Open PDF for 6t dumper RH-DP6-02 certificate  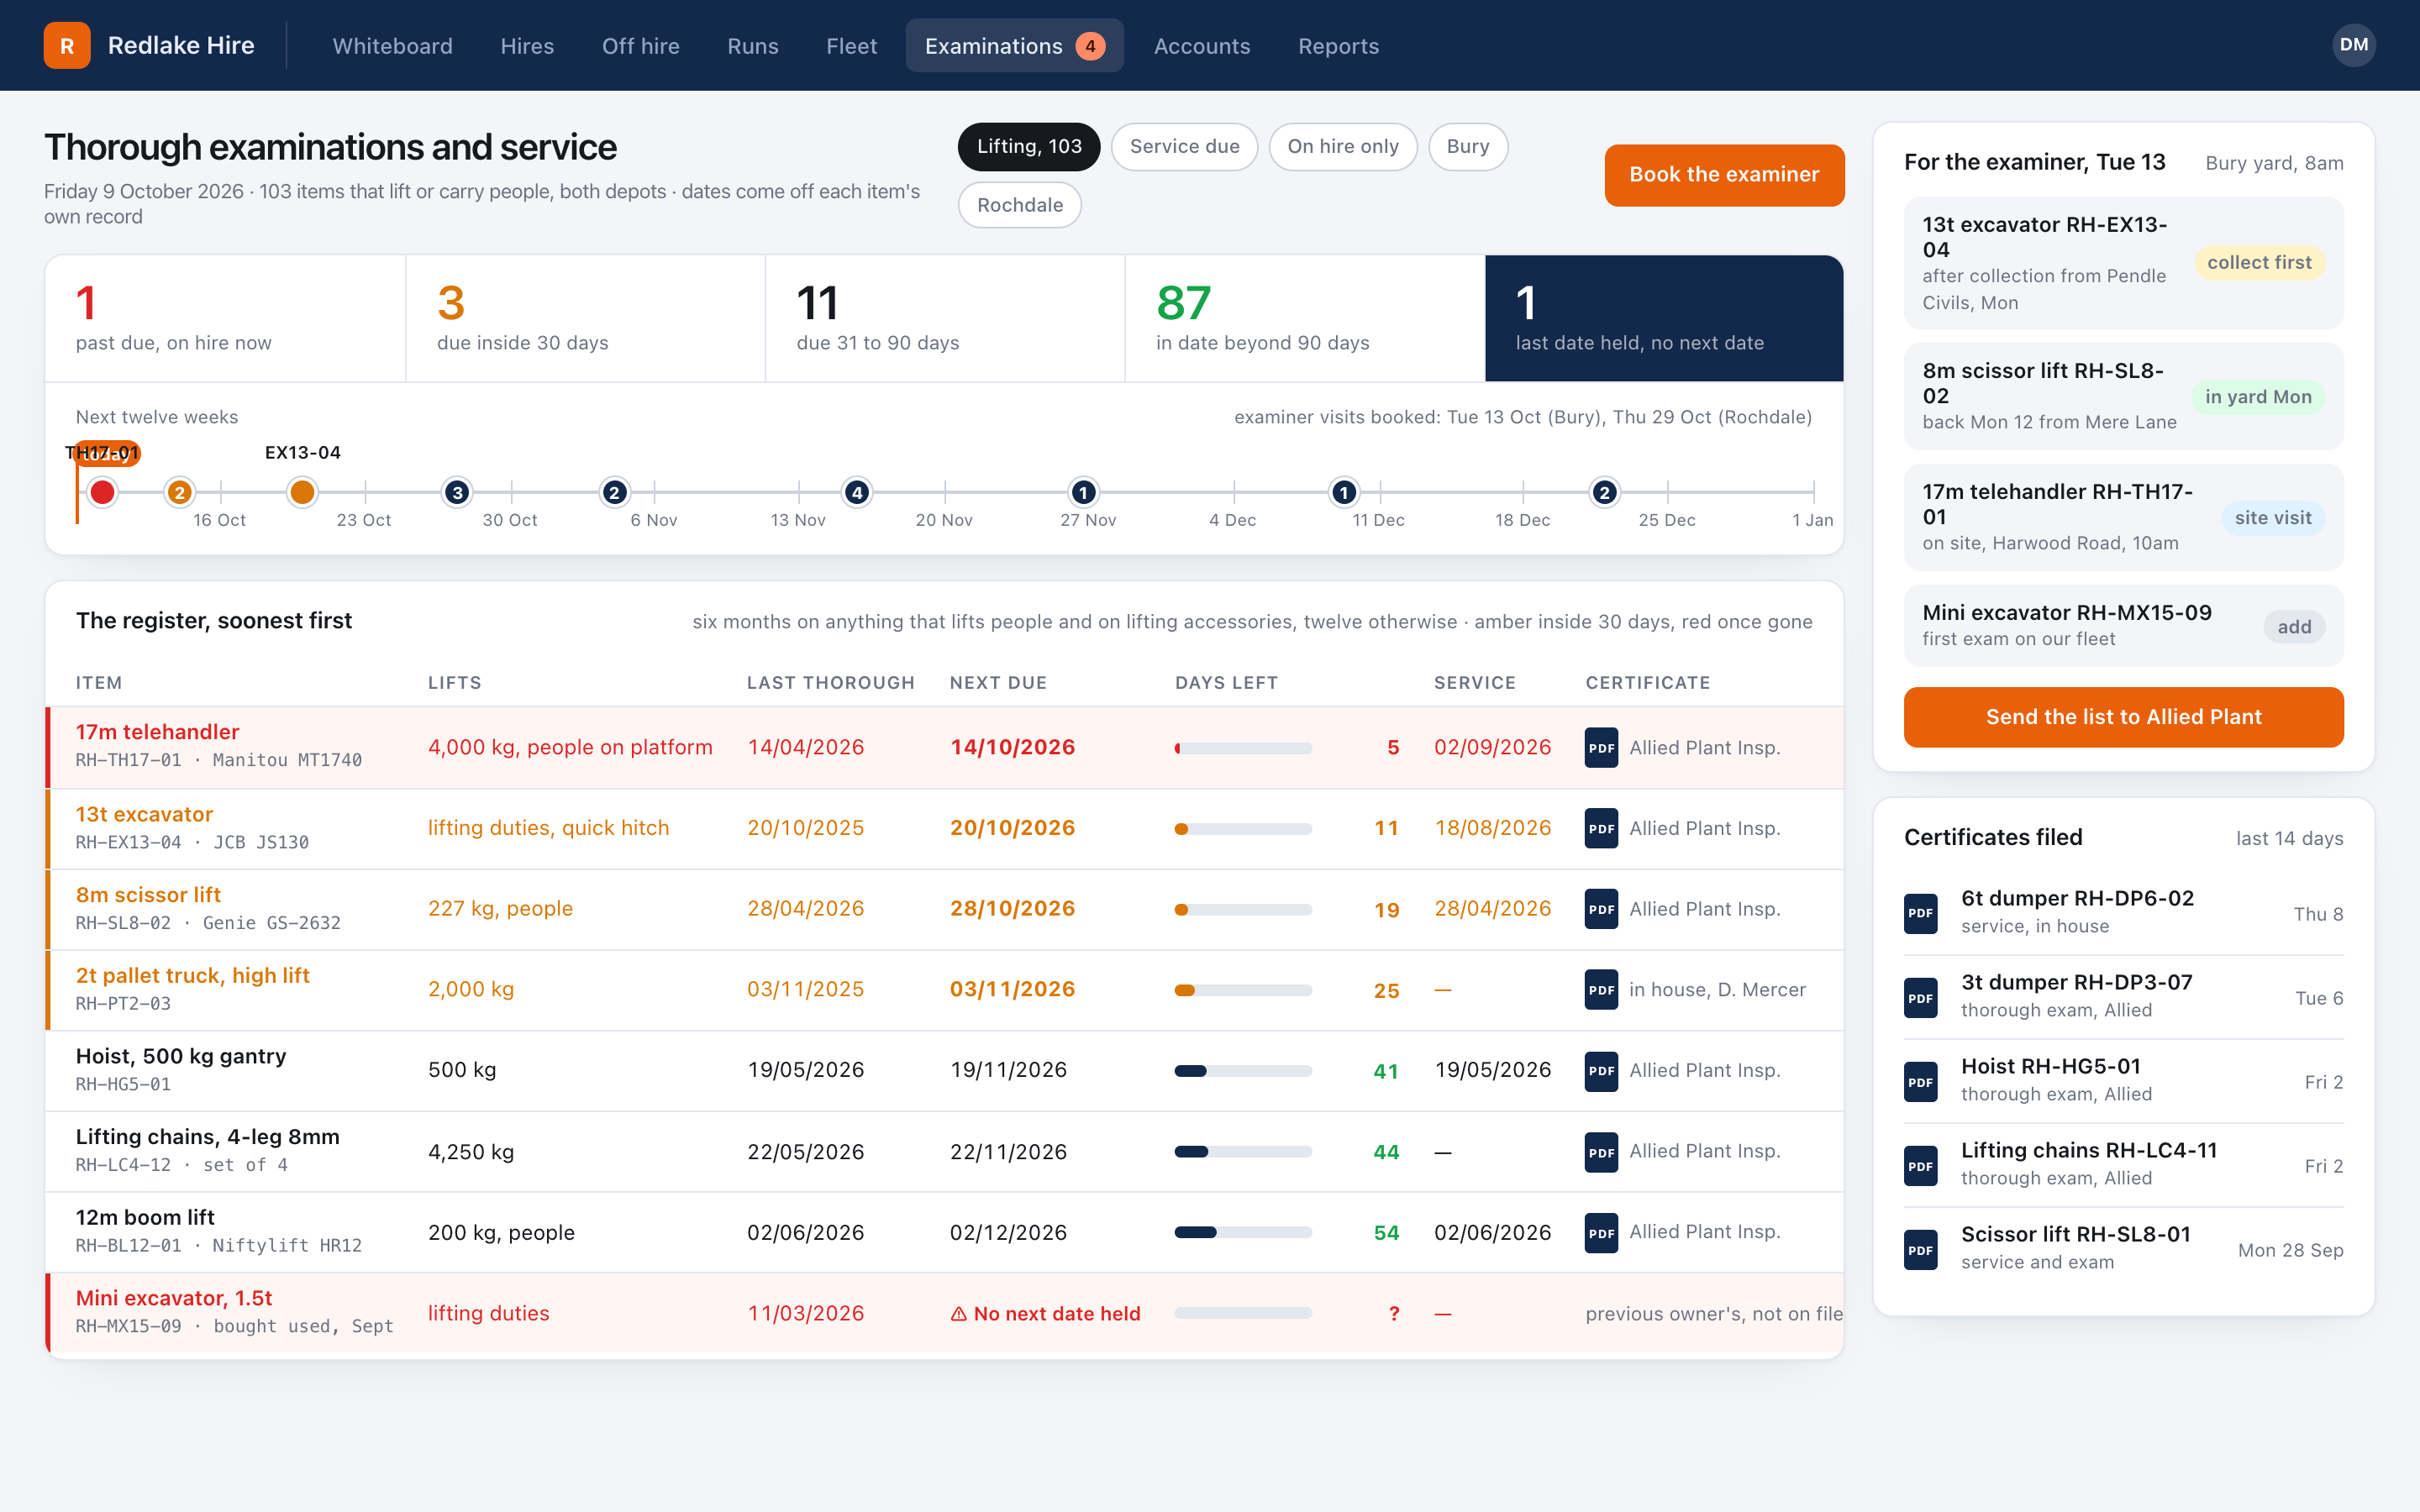coord(1920,913)
